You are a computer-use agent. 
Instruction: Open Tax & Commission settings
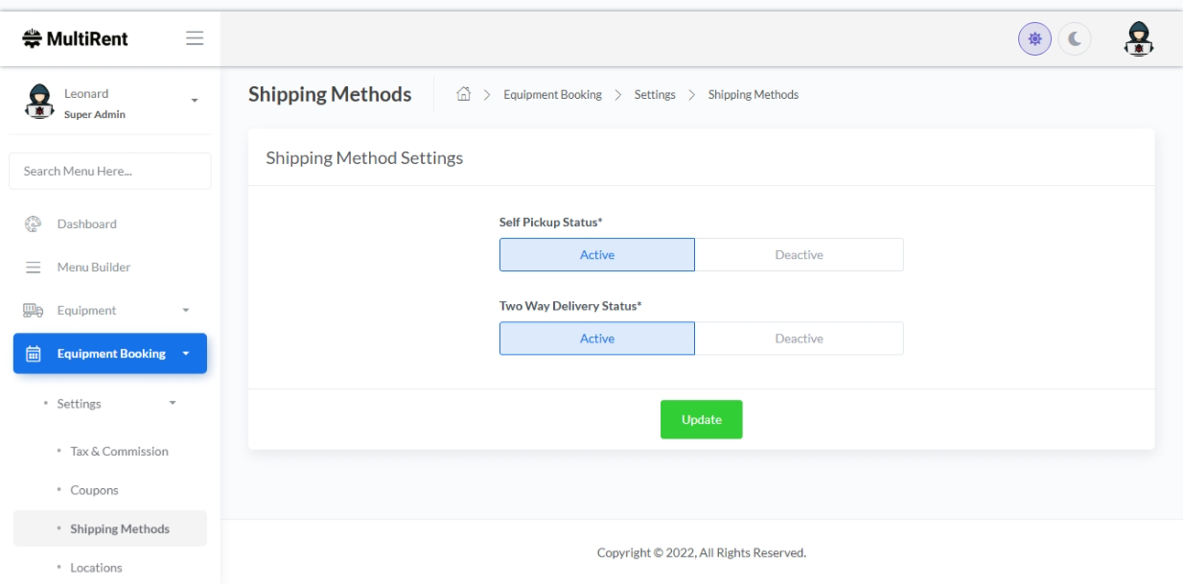(119, 452)
